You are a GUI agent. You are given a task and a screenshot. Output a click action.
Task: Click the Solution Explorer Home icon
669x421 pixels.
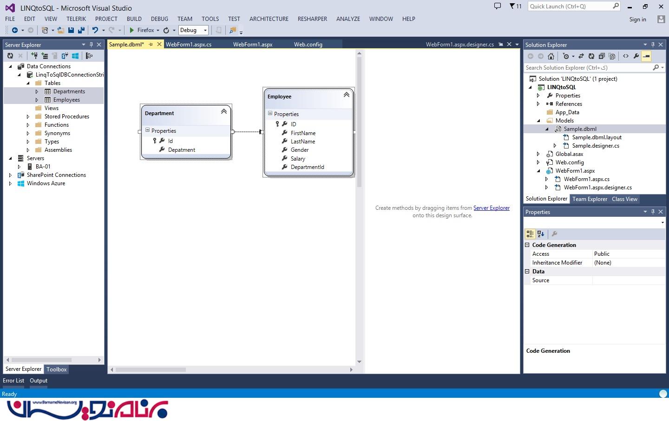pyautogui.click(x=551, y=56)
